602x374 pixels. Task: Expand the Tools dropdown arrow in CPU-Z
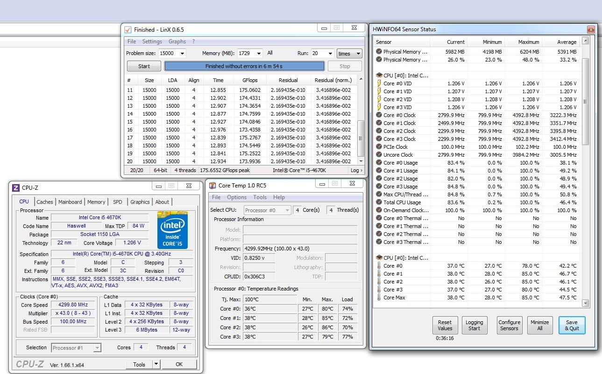pyautogui.click(x=156, y=364)
